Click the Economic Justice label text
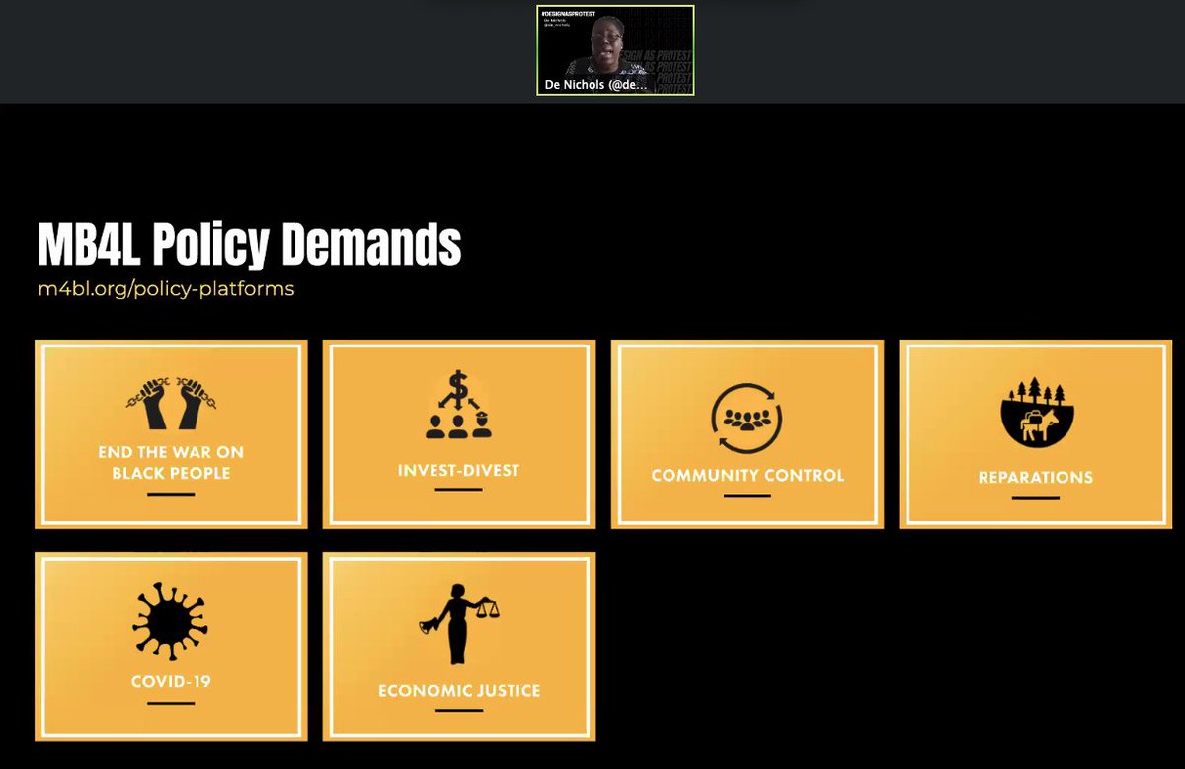The width and height of the screenshot is (1185, 769). coord(459,690)
